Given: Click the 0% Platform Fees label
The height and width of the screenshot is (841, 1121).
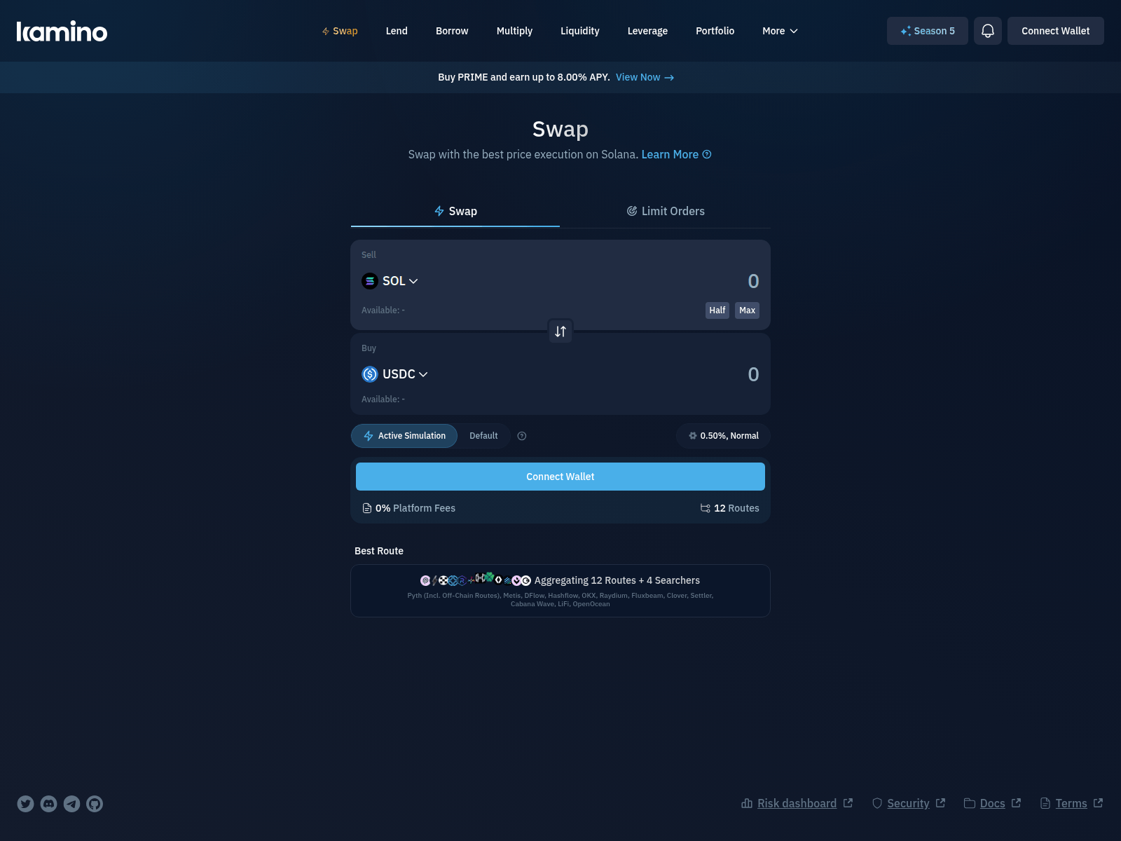Looking at the screenshot, I should pos(415,508).
